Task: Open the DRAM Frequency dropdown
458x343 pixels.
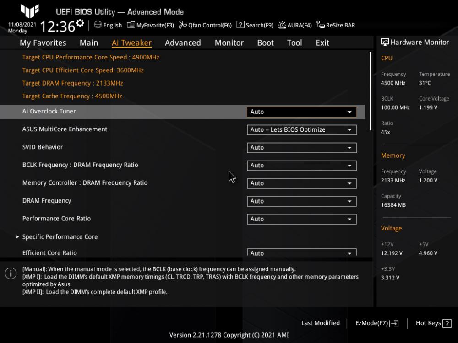Action: [301, 201]
